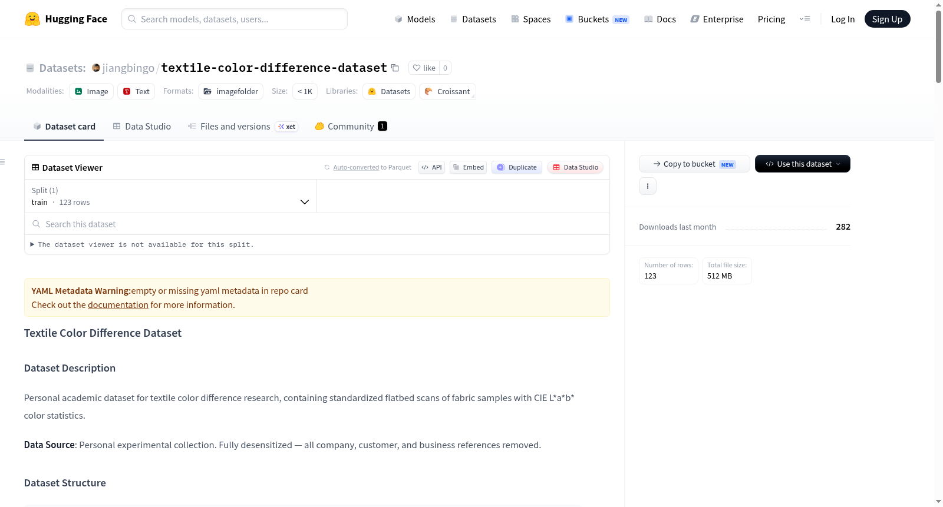This screenshot has height=507, width=943.
Task: Copy dataset name with the copy icon
Action: [395, 68]
